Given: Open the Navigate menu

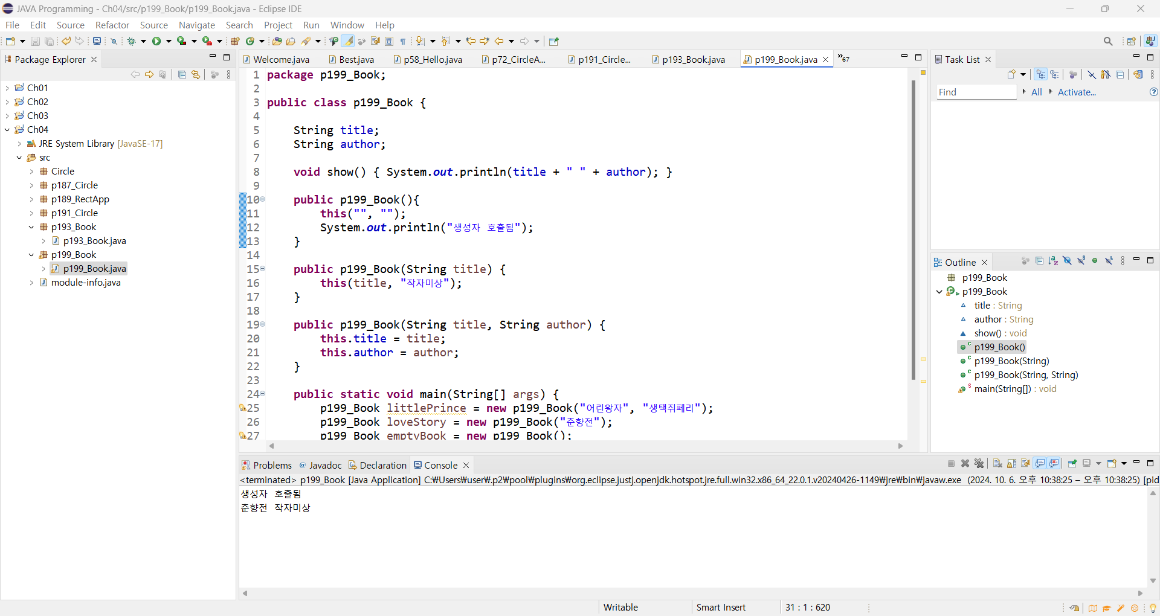Looking at the screenshot, I should pyautogui.click(x=197, y=25).
